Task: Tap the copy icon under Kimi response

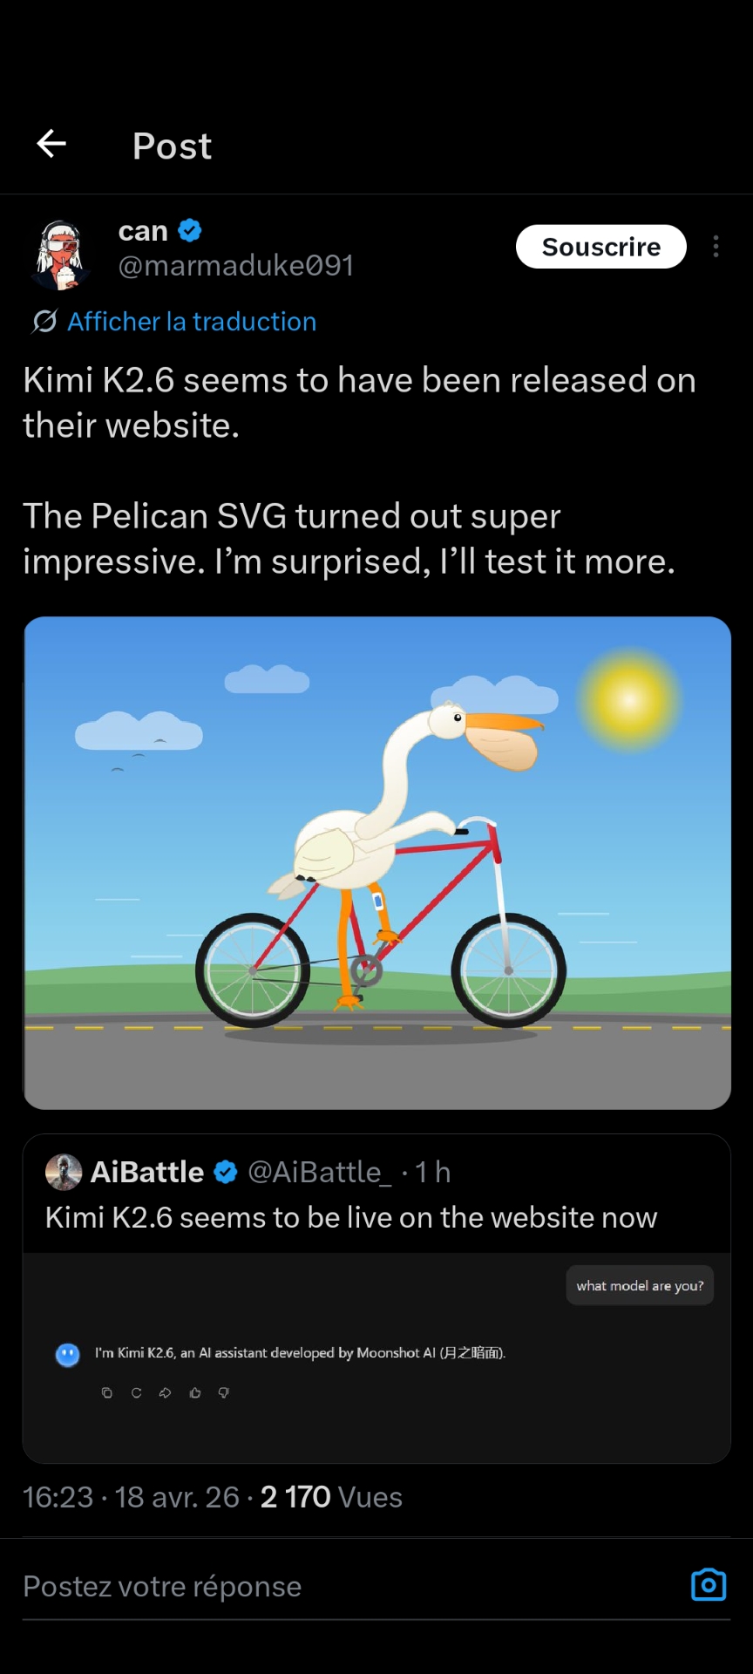Action: 107,1392
